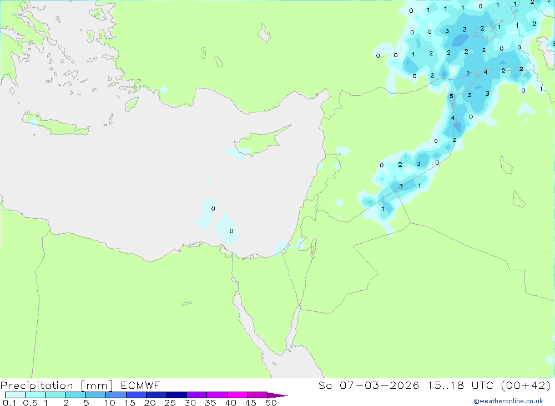
Task: Click the '0.5' legend scale label
Action: point(30,403)
